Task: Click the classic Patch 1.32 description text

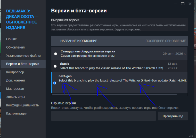Action: click(x=112, y=68)
